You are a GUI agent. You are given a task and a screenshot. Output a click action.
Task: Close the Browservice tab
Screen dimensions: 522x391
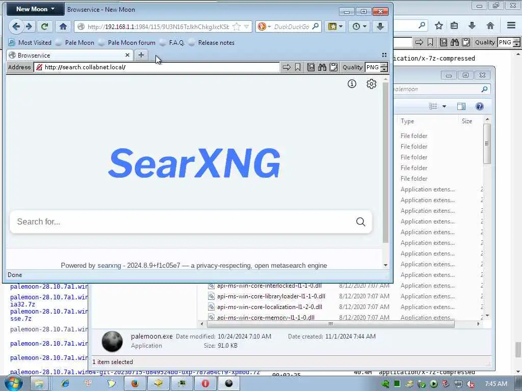pyautogui.click(x=127, y=55)
